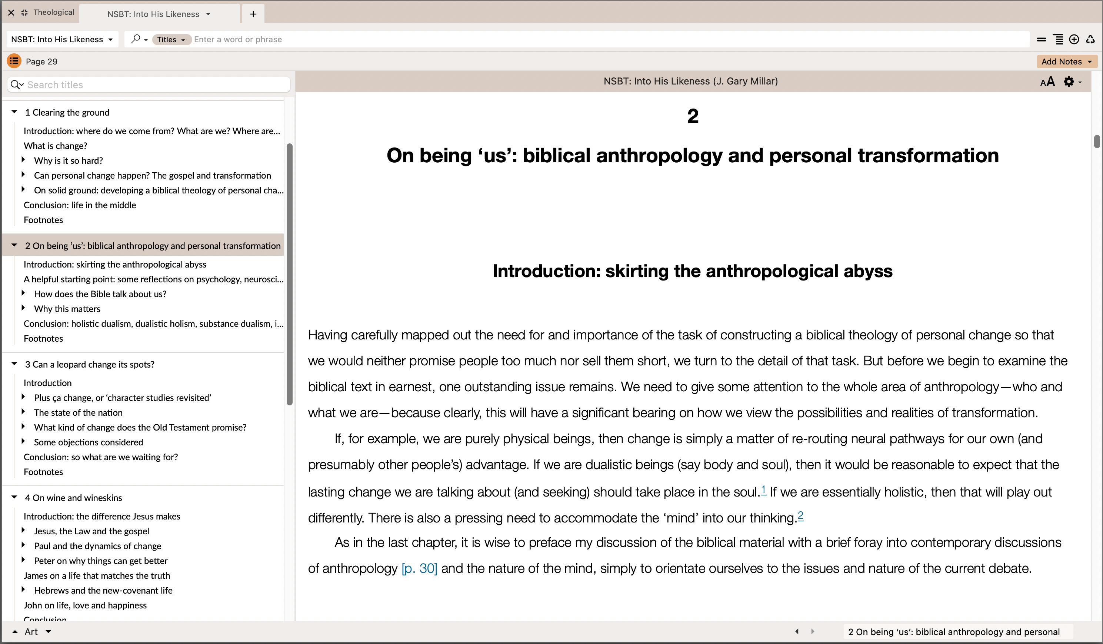This screenshot has width=1103, height=644.
Task: Expand 'On solid ground' section
Action: [x=23, y=190]
